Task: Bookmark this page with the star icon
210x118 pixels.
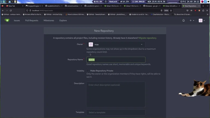Action: coord(171,10)
